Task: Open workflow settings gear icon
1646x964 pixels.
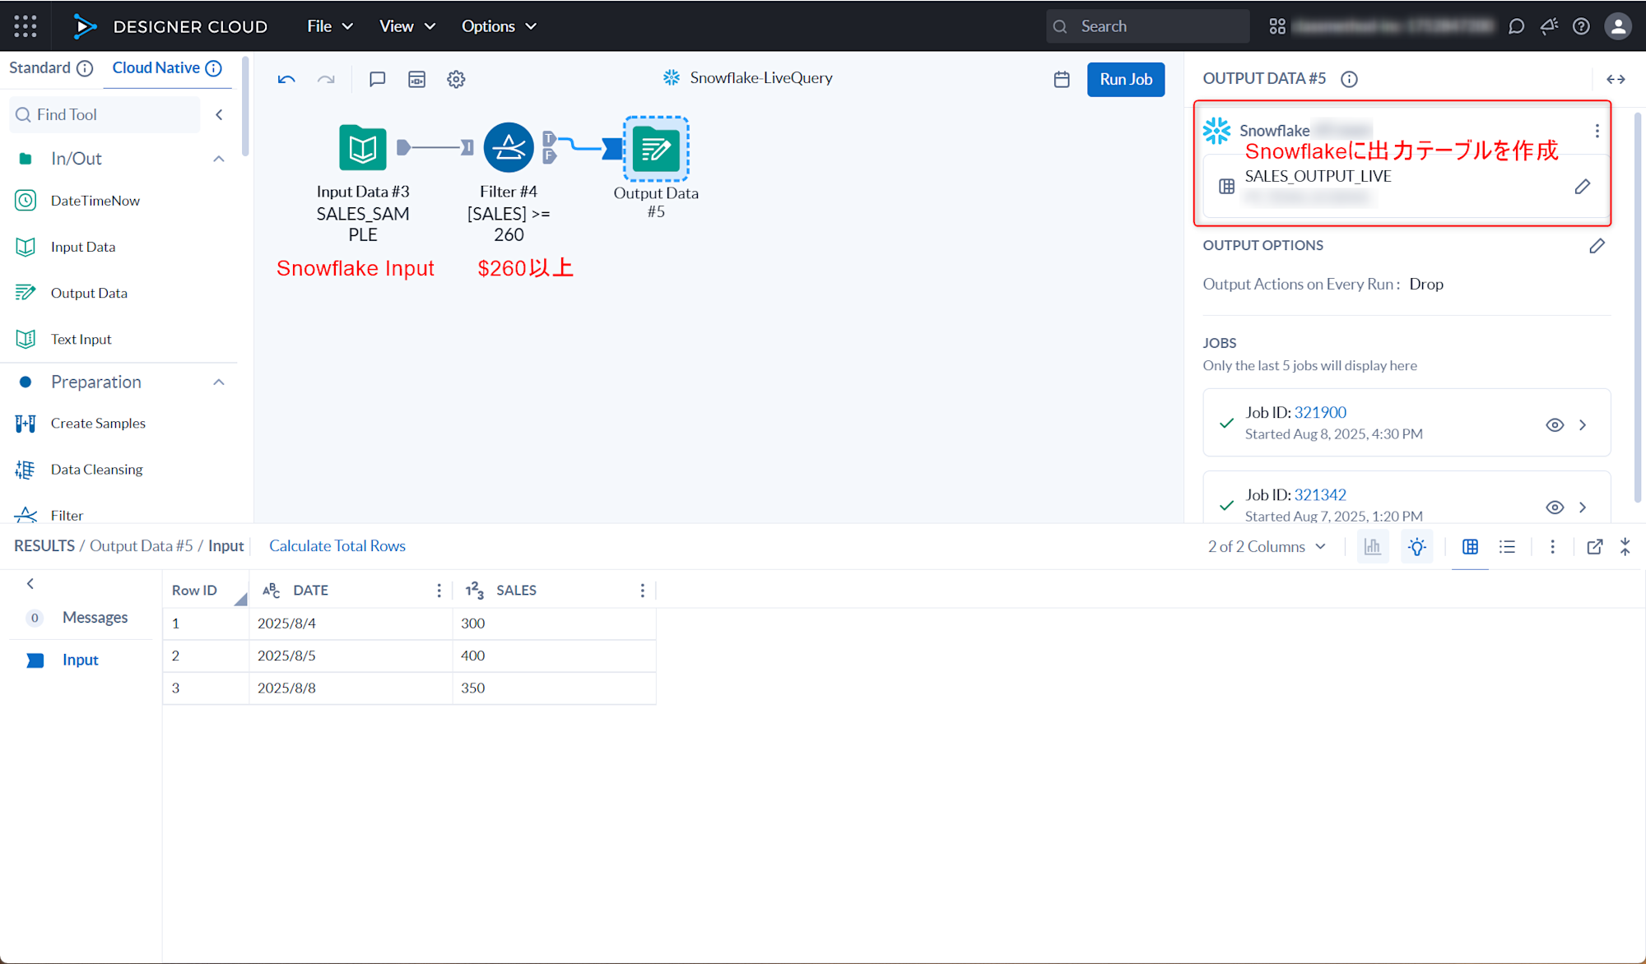Action: 456,80
